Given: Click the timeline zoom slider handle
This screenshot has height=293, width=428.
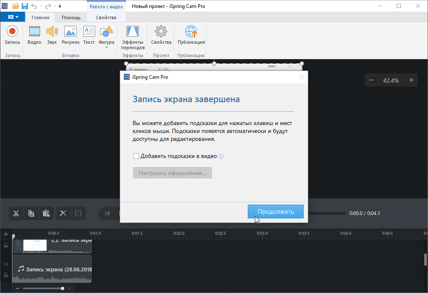Looking at the screenshot, I should click(x=63, y=288).
